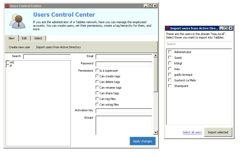Tick the checkbox for user t45
The image size is (242, 156).
point(8,62)
